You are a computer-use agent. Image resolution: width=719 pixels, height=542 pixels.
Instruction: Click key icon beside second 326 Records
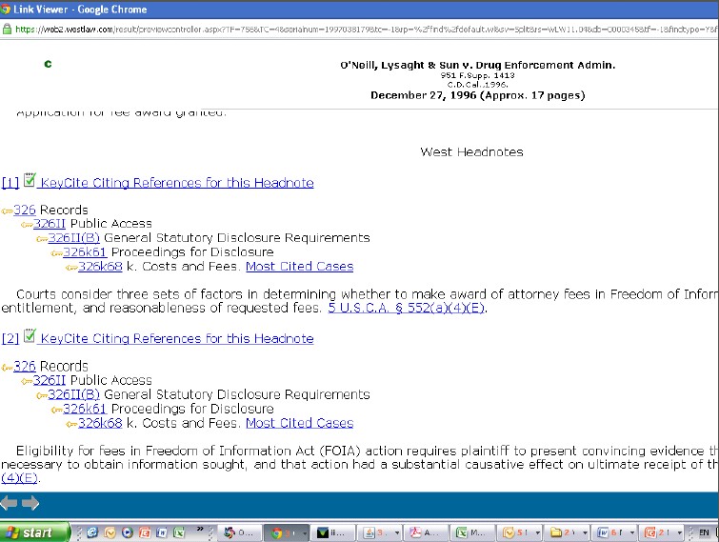pyautogui.click(x=7, y=368)
